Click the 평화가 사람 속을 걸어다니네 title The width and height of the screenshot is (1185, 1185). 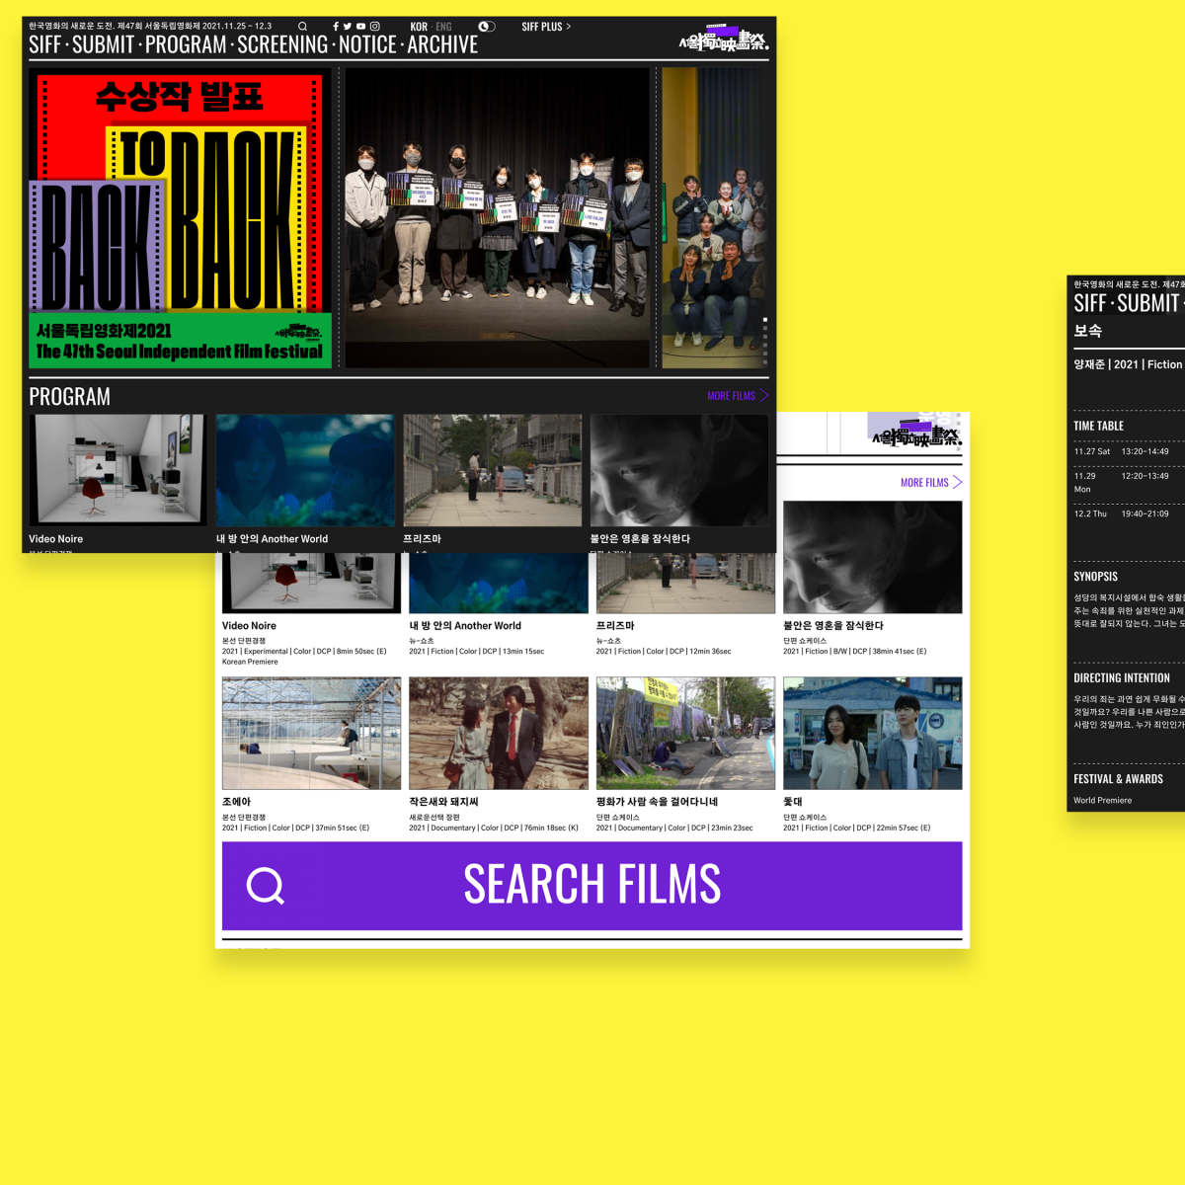[658, 802]
